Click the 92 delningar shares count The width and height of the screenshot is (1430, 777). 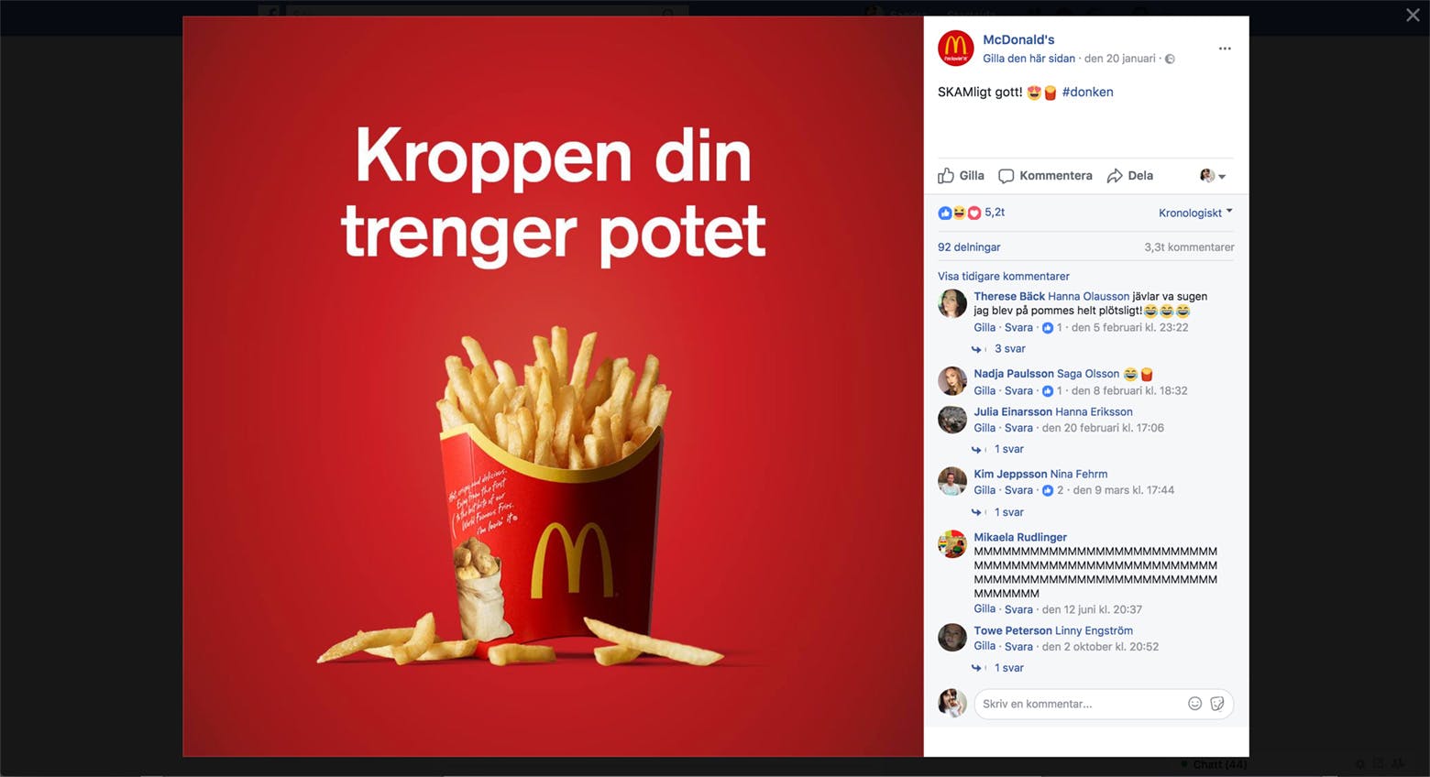(969, 247)
